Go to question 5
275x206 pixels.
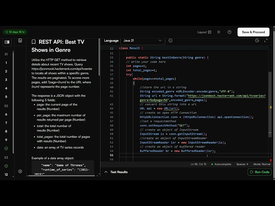click(x=6, y=97)
